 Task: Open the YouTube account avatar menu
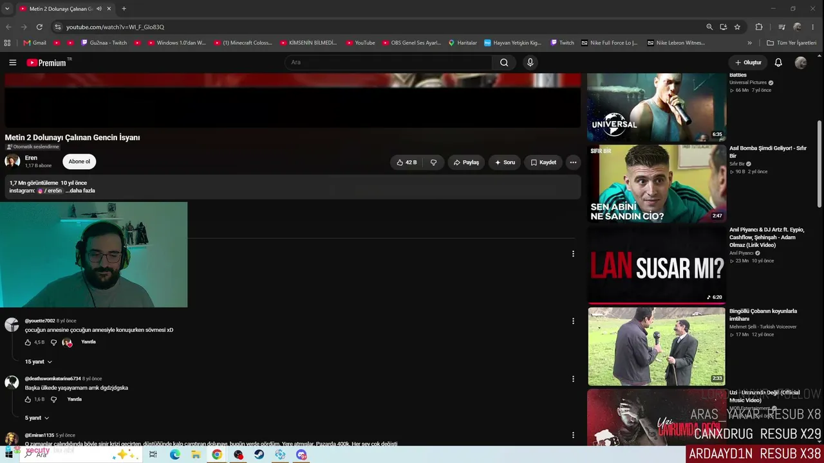pyautogui.click(x=801, y=62)
